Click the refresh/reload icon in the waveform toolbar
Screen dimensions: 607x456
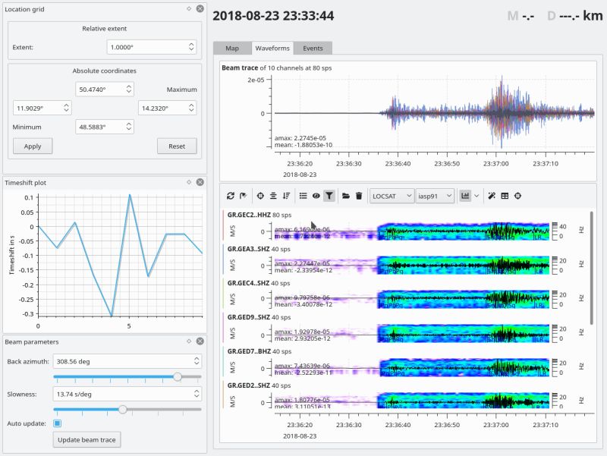231,195
